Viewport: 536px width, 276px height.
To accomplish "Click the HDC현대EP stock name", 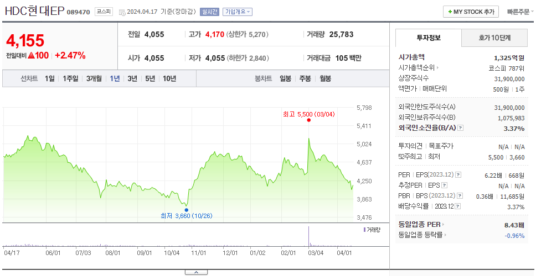I will click(34, 11).
